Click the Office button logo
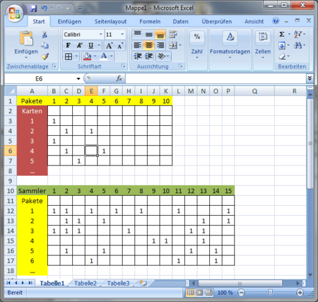The width and height of the screenshot is (318, 302). tap(14, 13)
